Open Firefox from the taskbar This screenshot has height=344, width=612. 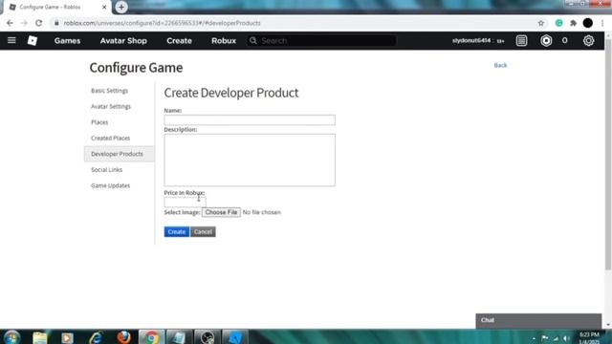coord(123,337)
